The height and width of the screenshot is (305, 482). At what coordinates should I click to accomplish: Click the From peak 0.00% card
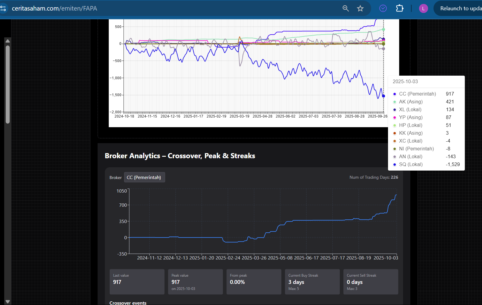[254, 282]
